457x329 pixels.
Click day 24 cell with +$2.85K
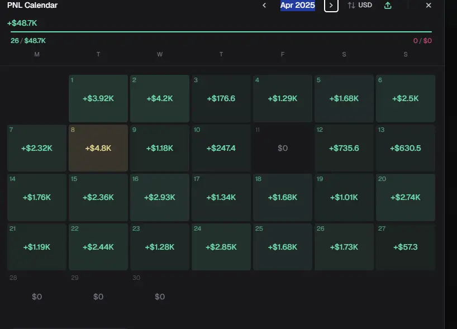point(221,247)
